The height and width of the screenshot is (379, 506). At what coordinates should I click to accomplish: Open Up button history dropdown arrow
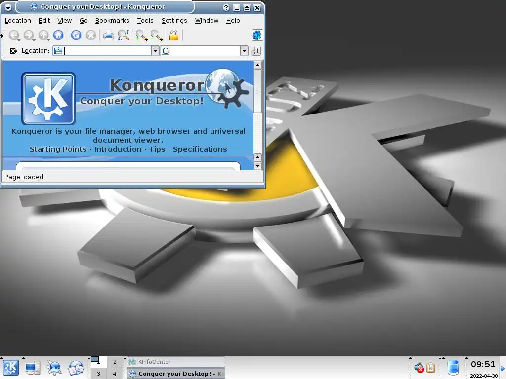tap(49, 40)
